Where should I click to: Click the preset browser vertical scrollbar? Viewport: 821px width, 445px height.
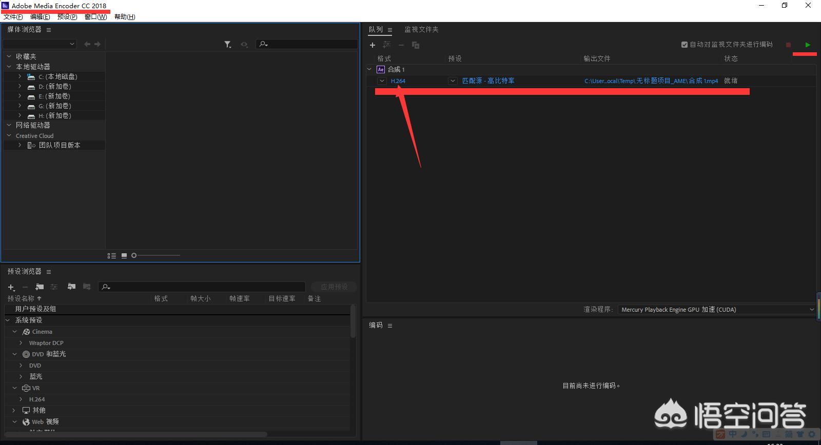click(x=353, y=321)
